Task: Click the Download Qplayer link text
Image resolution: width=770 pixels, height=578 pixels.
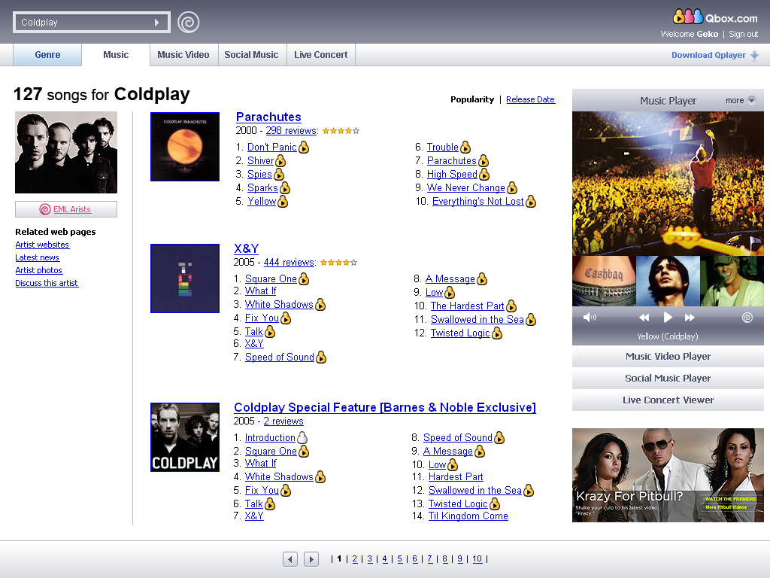Action: point(708,55)
